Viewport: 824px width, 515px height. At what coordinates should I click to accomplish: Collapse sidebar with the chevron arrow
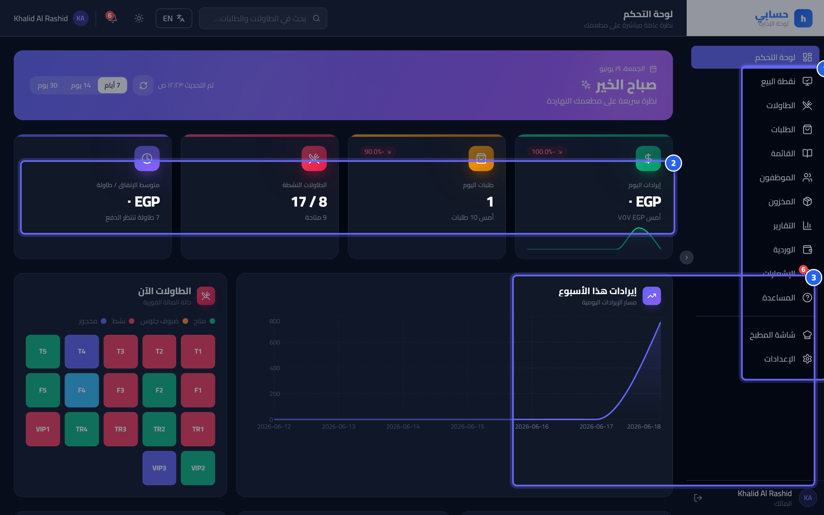[686, 257]
